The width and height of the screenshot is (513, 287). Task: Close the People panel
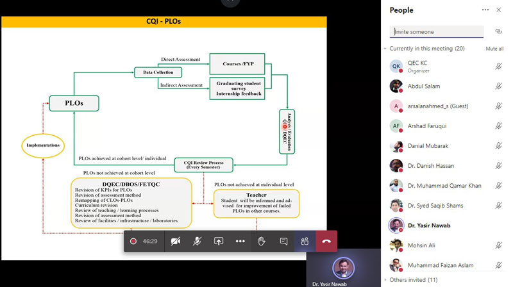point(500,10)
